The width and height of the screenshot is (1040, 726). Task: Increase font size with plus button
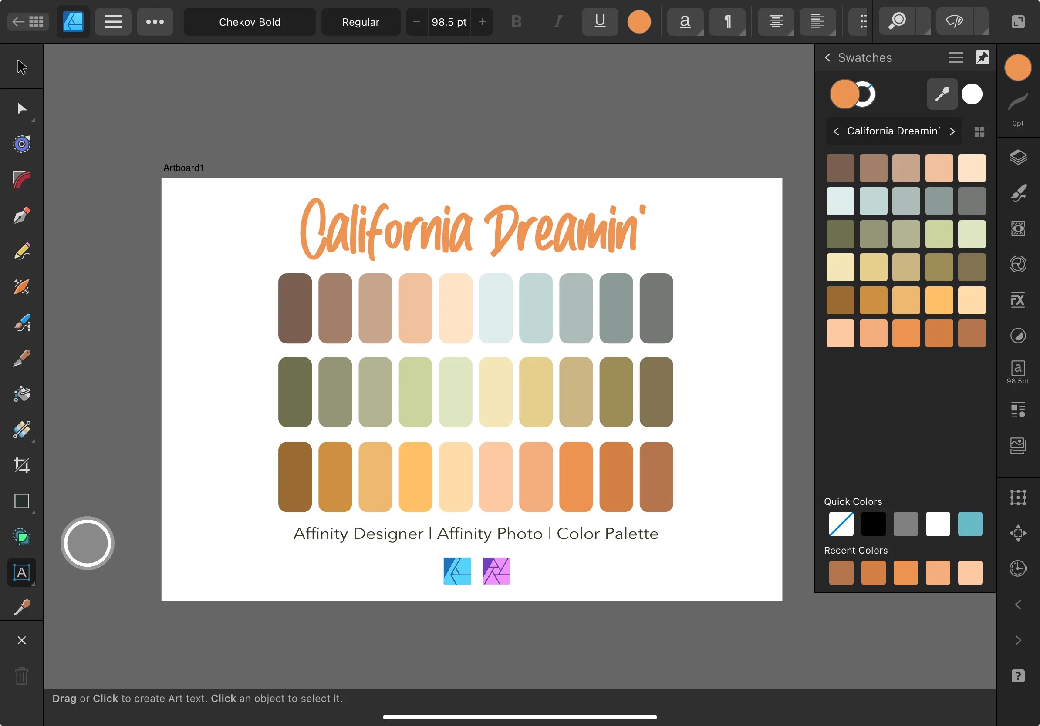coord(483,21)
